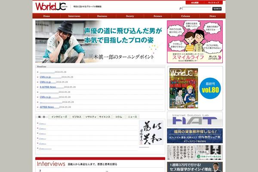Click the 三木眞一郎 turning point hero banner
The height and width of the screenshot is (172, 258).
click(100, 42)
